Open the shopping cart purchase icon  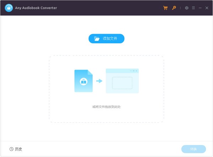(x=165, y=8)
